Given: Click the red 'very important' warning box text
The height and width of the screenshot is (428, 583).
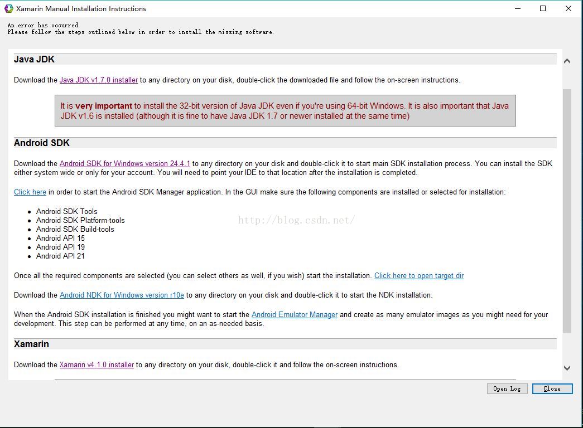Looking at the screenshot, I should 285,111.
